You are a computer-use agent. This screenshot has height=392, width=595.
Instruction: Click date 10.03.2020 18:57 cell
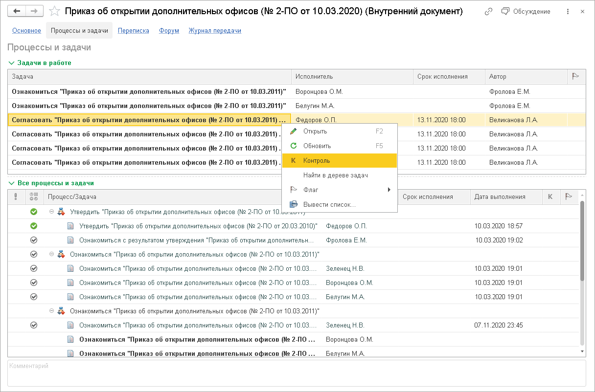[499, 226]
